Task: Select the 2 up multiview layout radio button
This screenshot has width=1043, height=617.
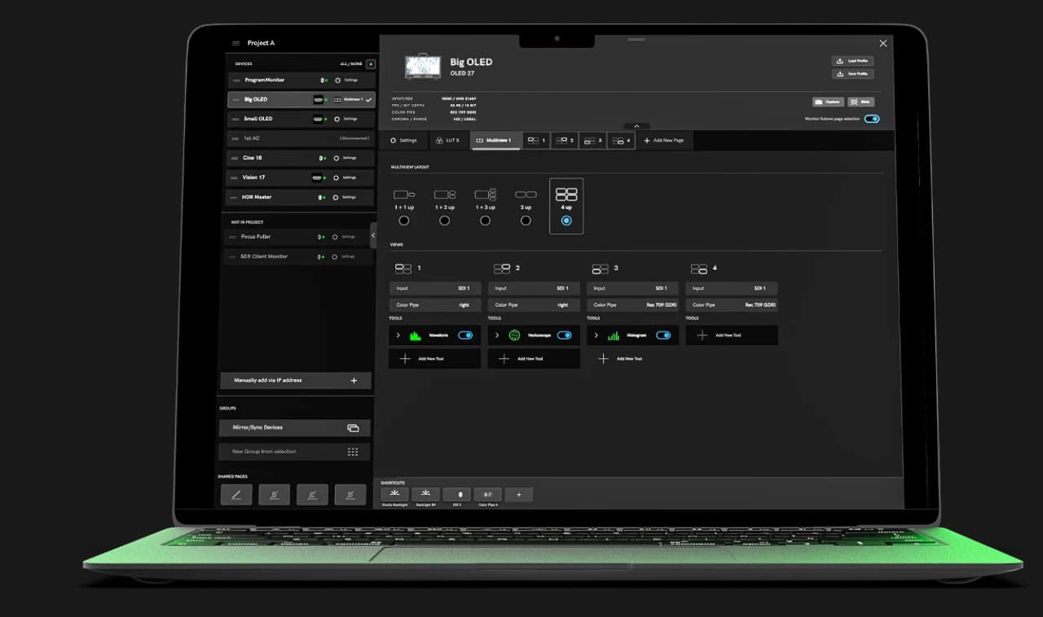Action: tap(526, 220)
